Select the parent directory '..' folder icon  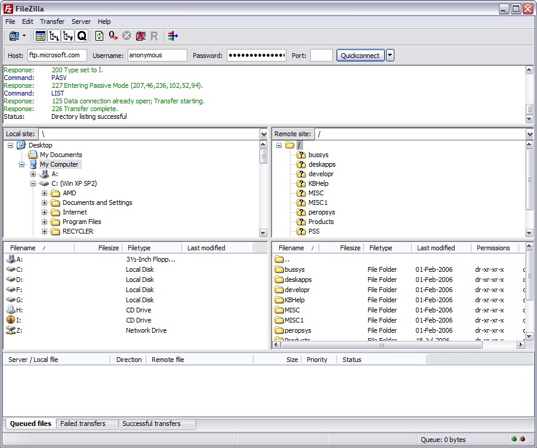point(279,259)
